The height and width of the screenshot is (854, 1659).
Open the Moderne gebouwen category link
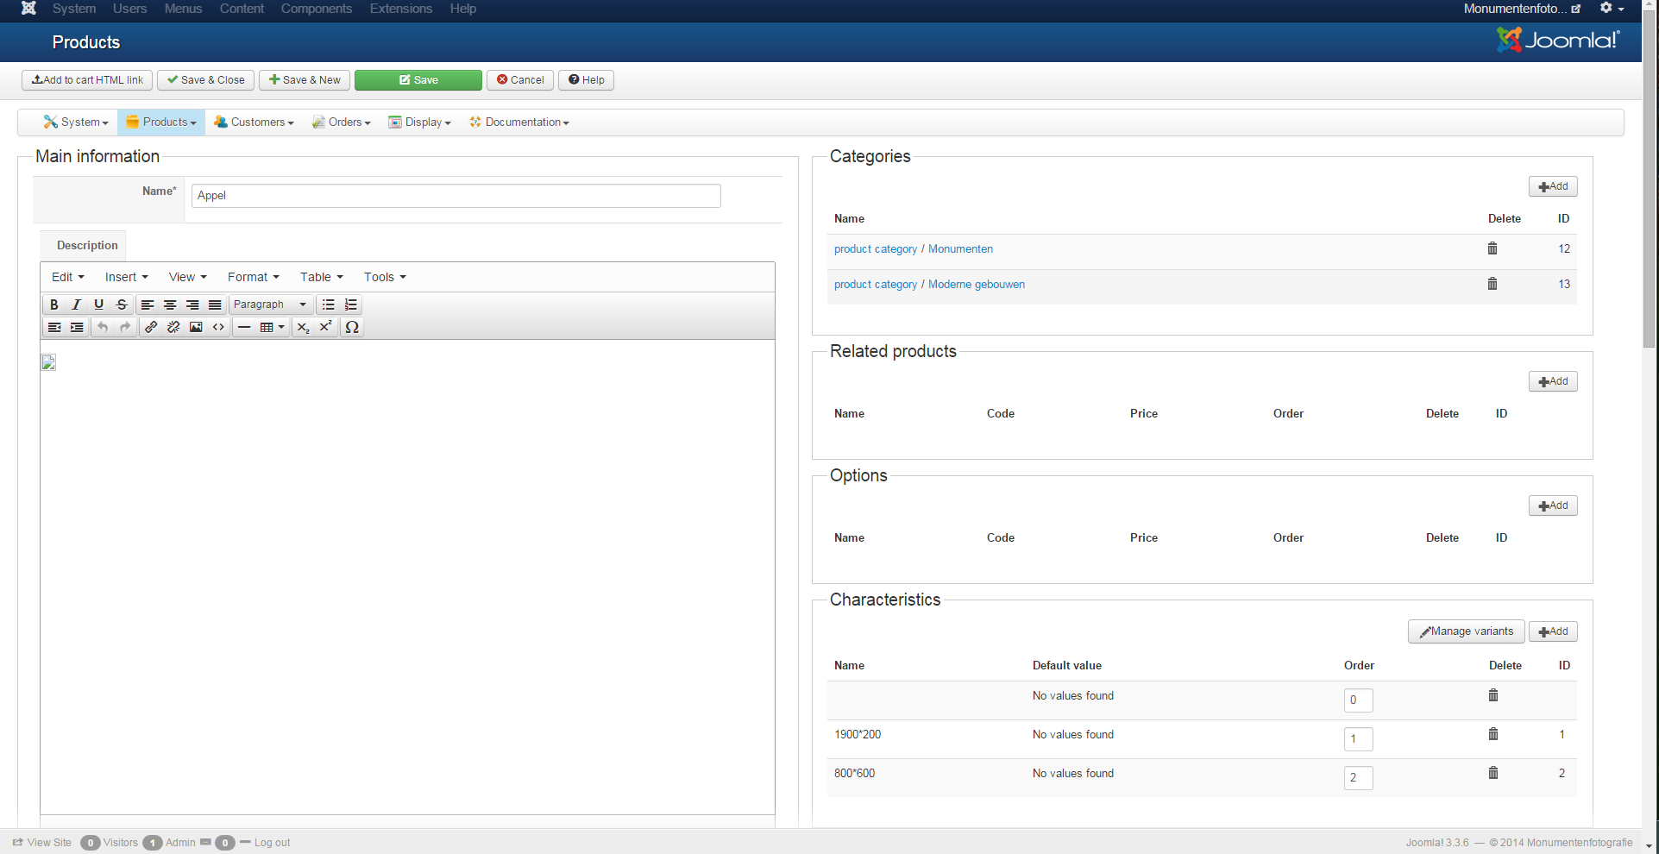[976, 285]
